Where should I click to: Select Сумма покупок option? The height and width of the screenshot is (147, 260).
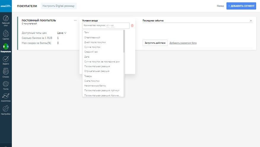(x=92, y=47)
